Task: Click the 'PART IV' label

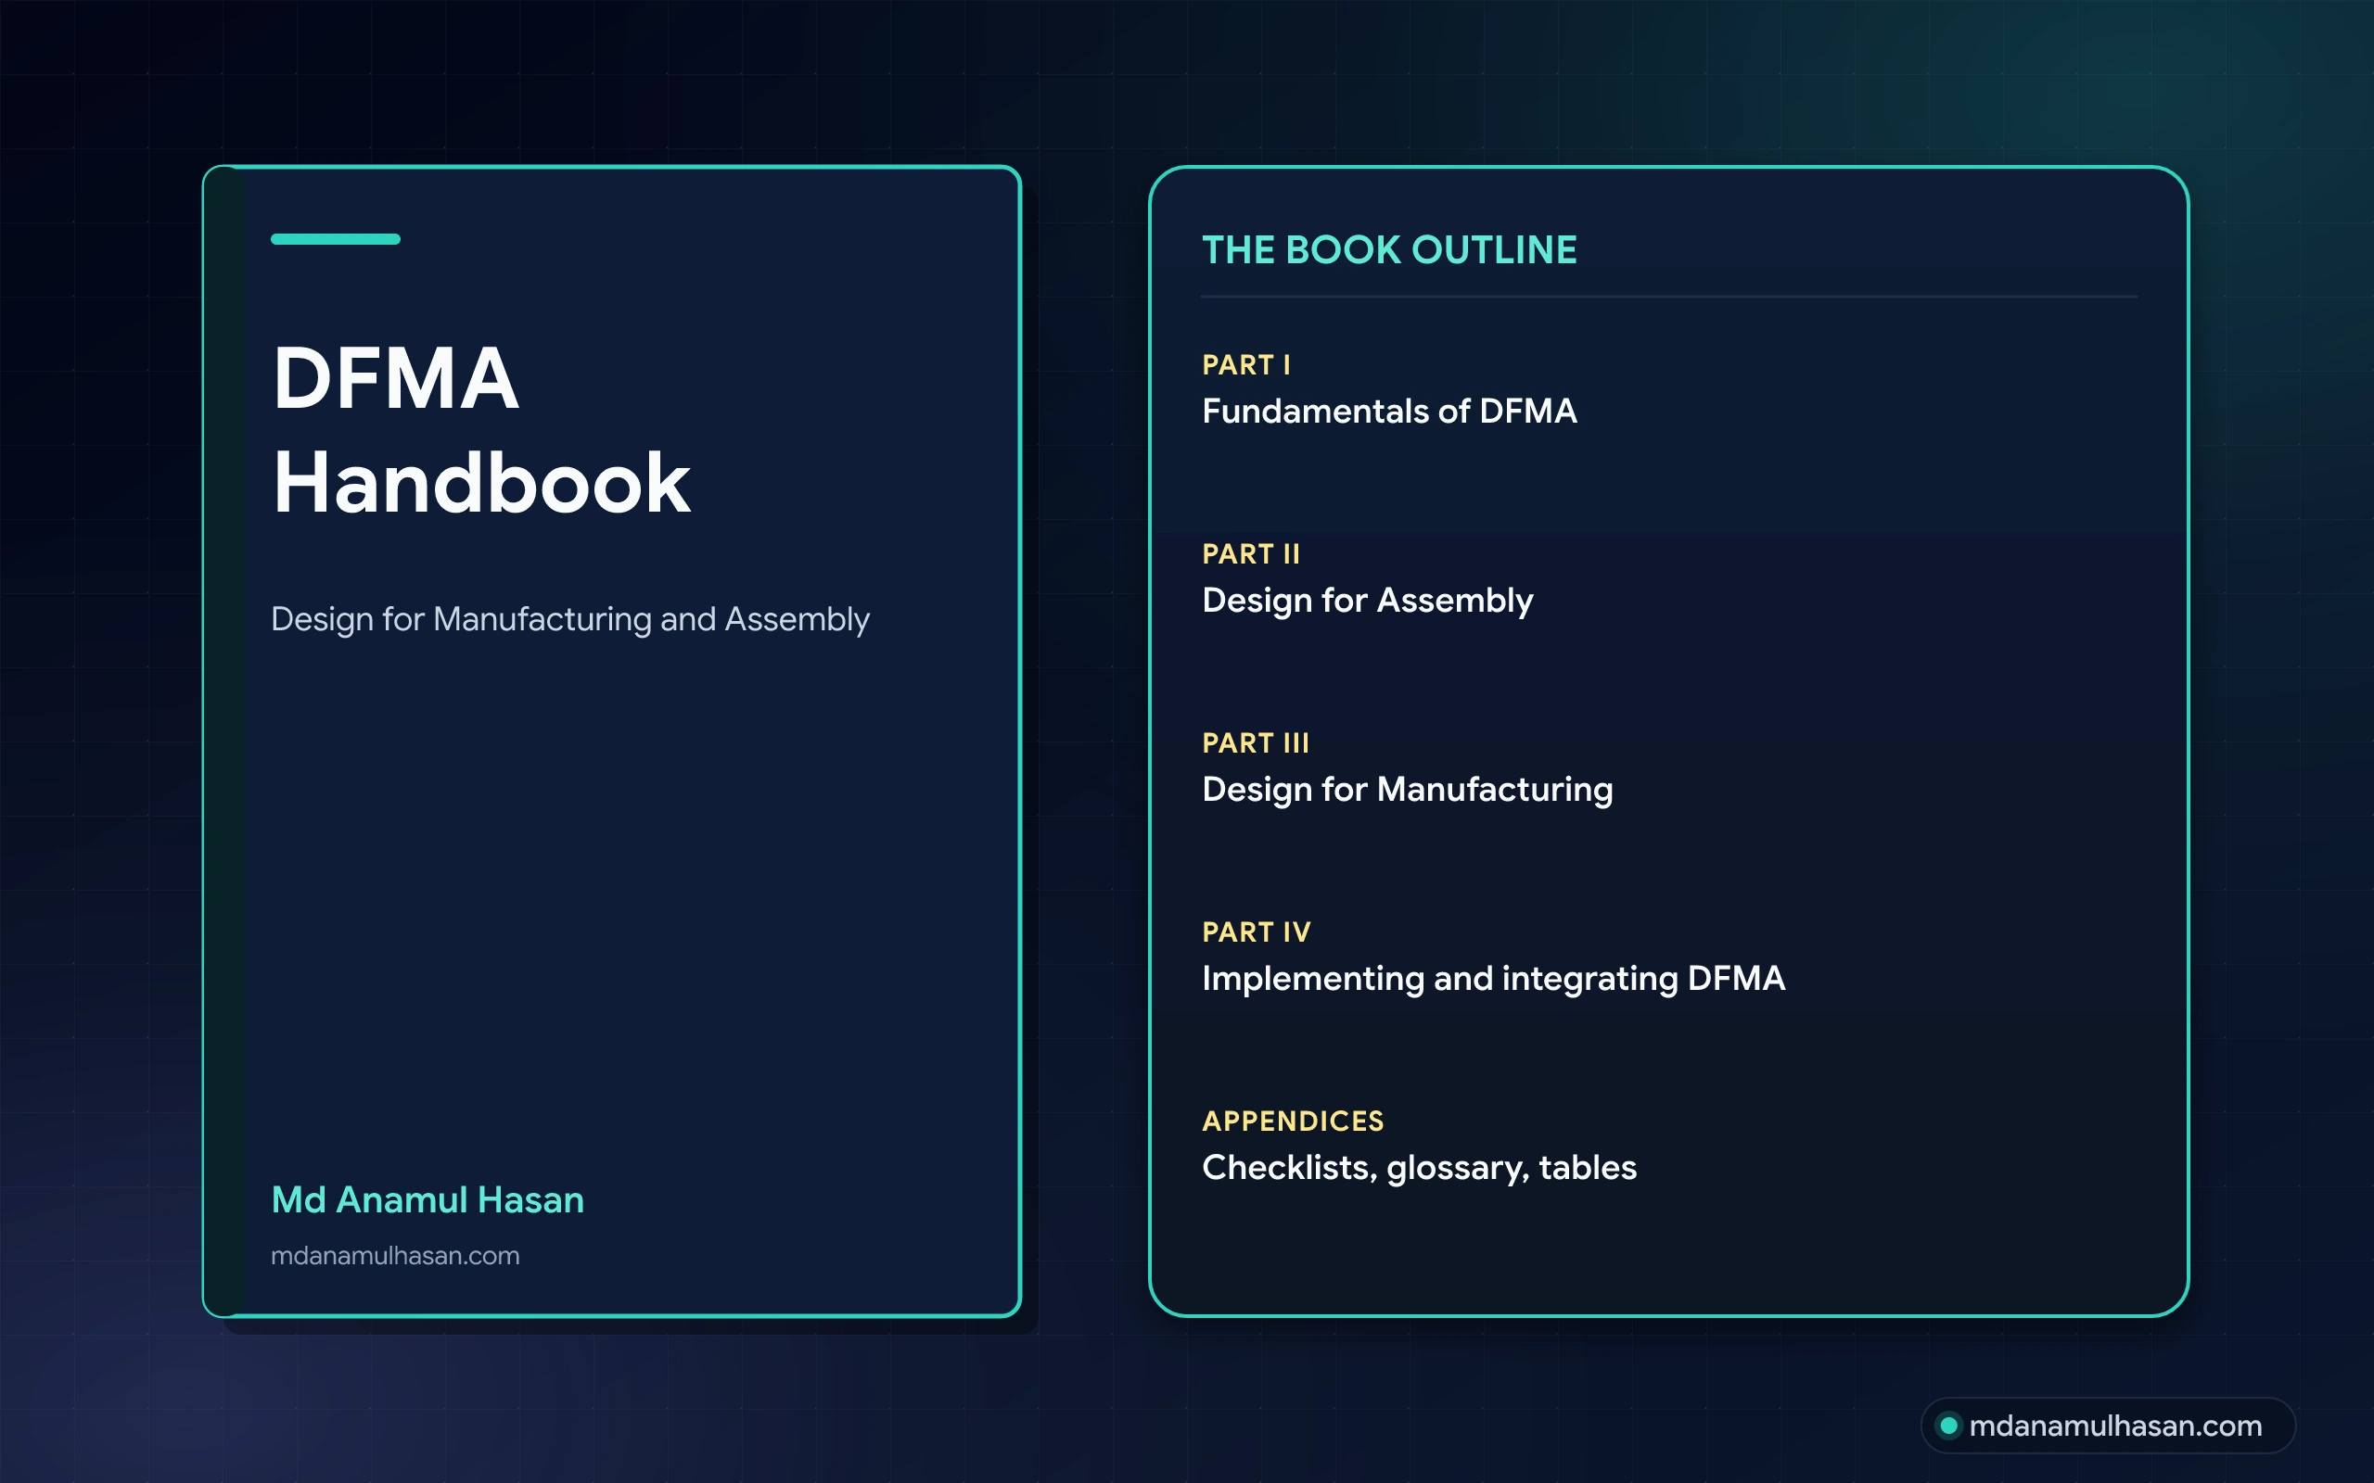Action: click(x=1257, y=932)
